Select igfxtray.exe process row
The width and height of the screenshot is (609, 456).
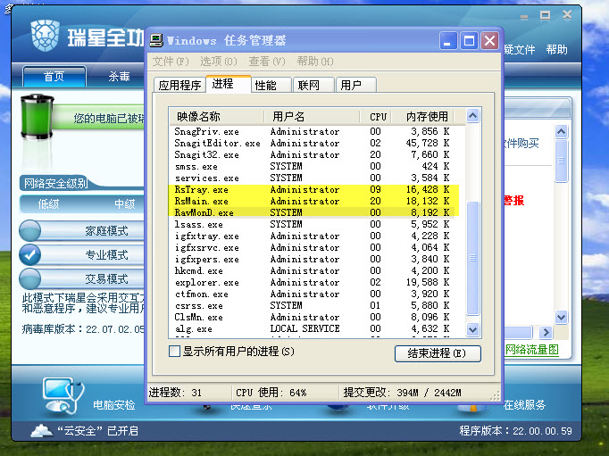tap(314, 236)
